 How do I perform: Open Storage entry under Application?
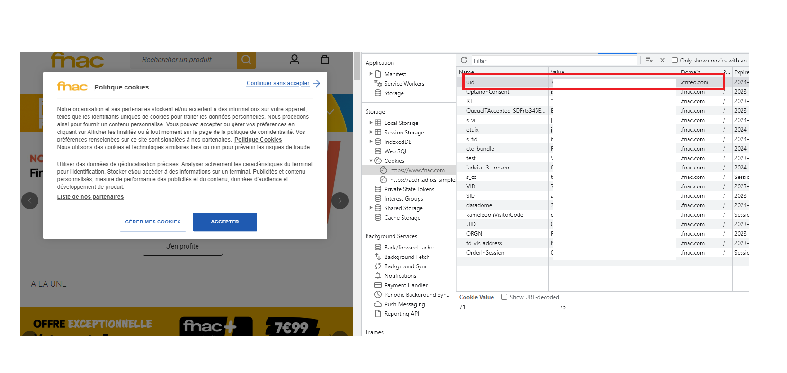click(x=394, y=93)
